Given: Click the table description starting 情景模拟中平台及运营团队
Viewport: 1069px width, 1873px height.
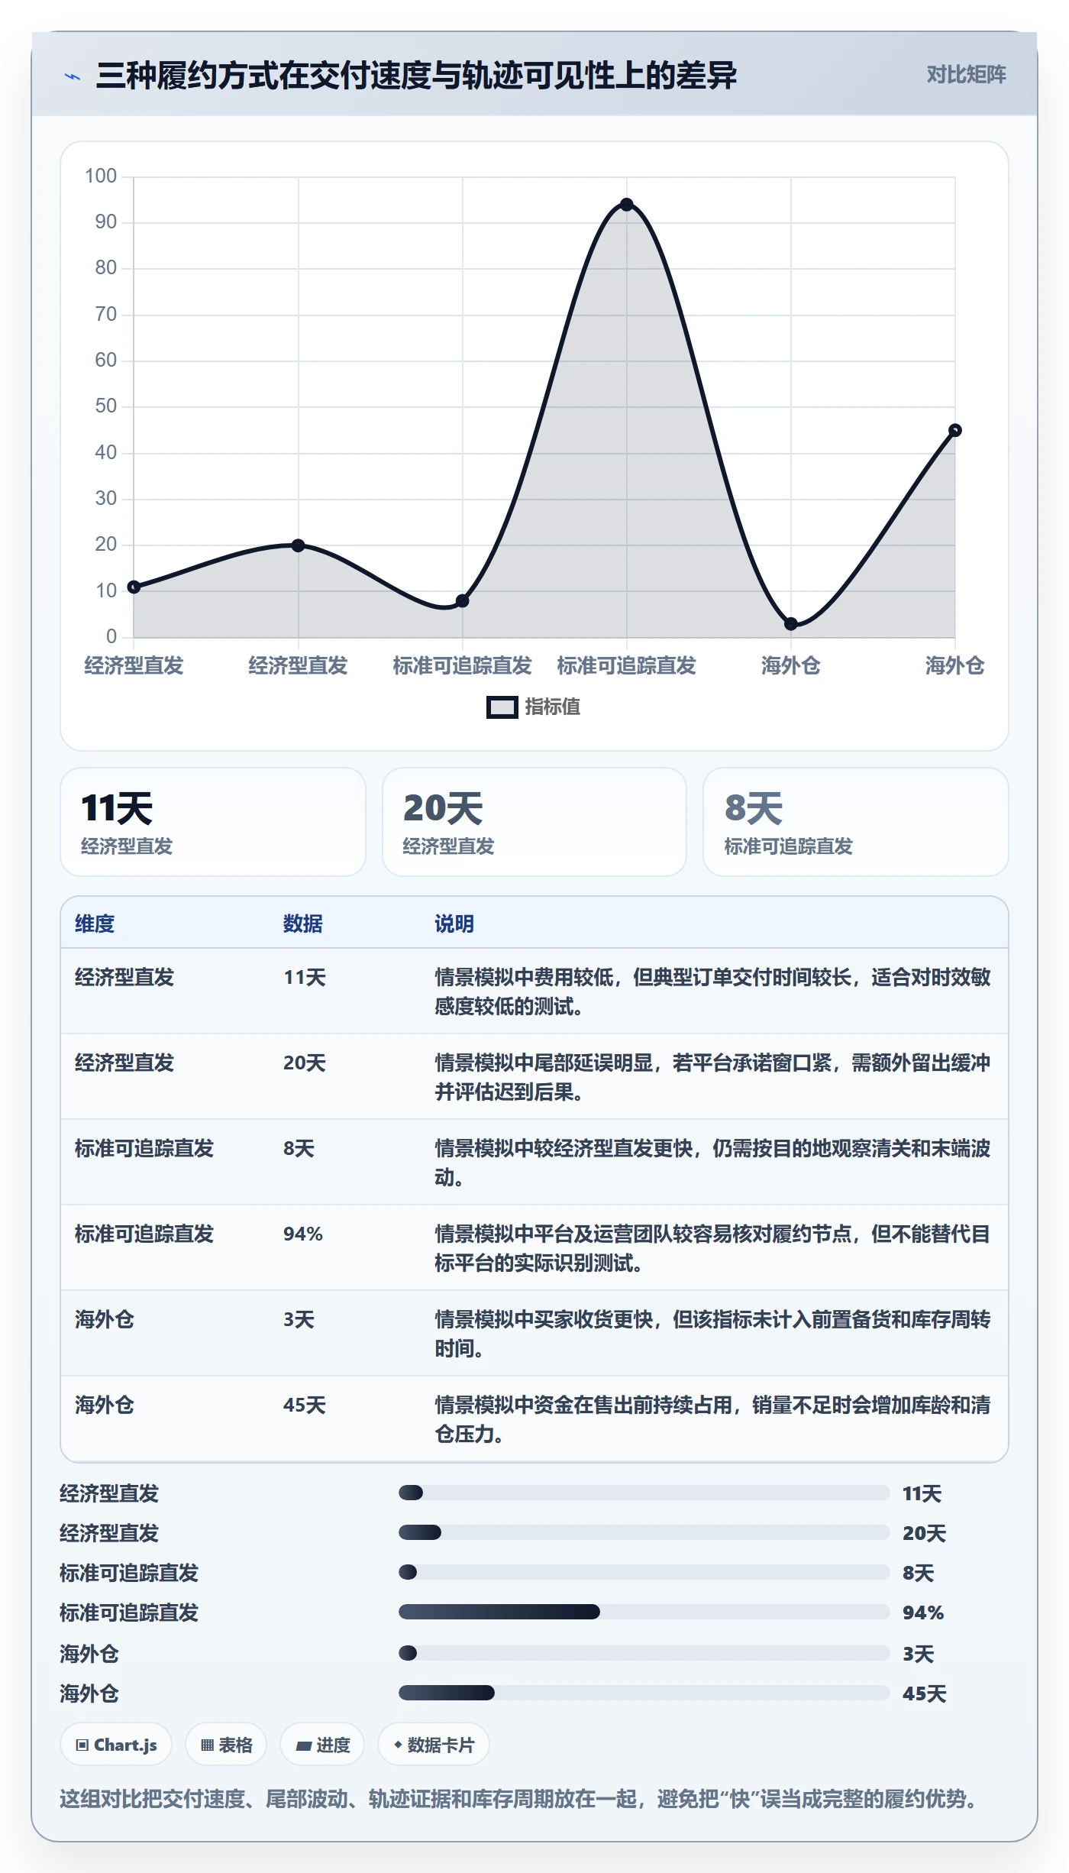Looking at the screenshot, I should (x=713, y=1248).
